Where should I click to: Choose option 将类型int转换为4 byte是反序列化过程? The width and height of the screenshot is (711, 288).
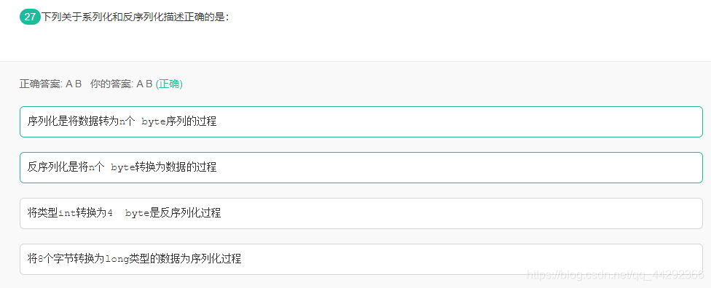click(x=361, y=213)
